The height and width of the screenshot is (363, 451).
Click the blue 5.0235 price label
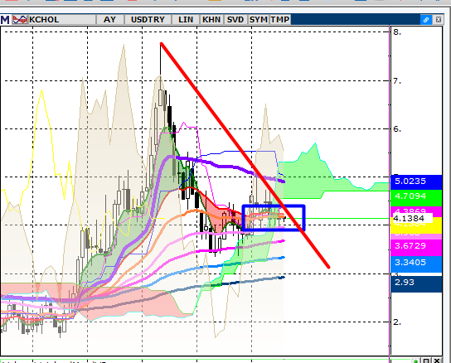(416, 182)
